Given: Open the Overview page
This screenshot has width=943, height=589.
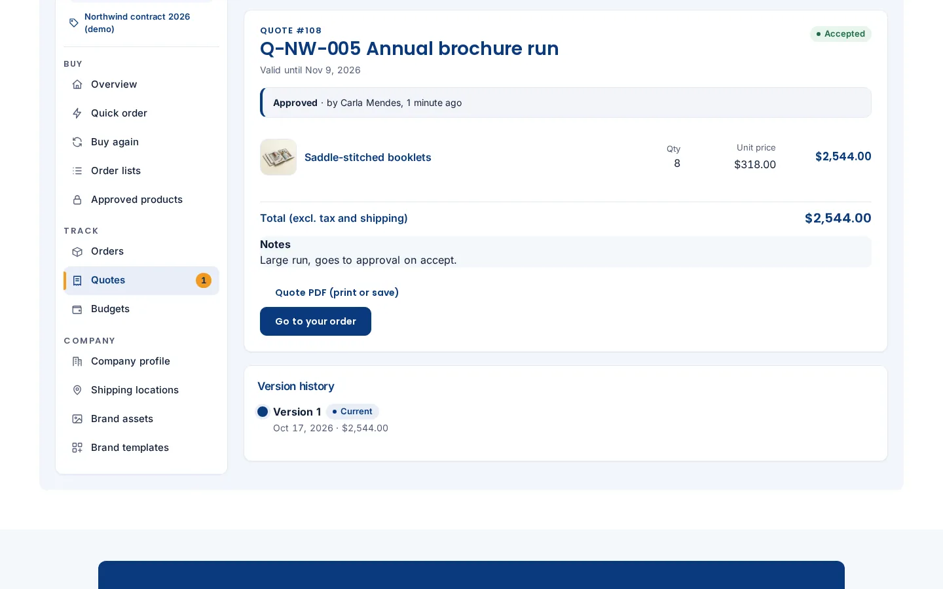Looking at the screenshot, I should (141, 84).
